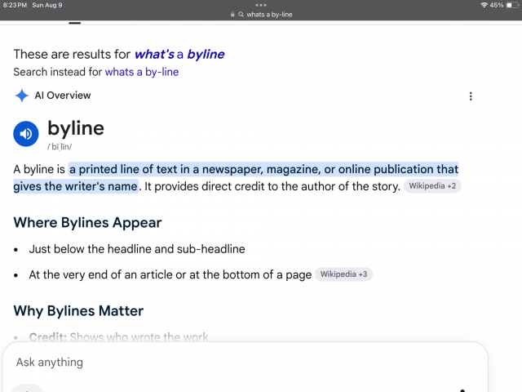The height and width of the screenshot is (392, 522).
Task: Tap the battery status icon
Action: tap(512, 5)
